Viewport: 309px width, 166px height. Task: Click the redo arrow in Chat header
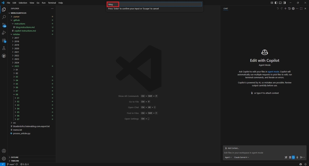pos(281,8)
